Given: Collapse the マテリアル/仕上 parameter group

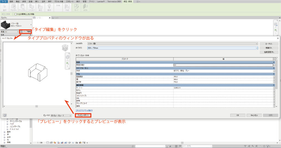Looking at the screenshot, I should (274, 68).
